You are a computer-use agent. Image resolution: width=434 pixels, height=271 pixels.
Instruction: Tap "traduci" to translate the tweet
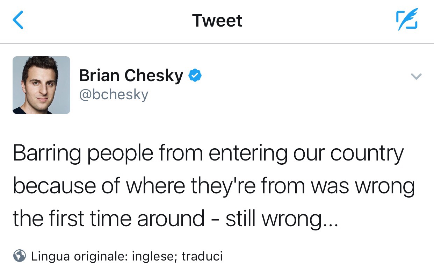click(202, 256)
